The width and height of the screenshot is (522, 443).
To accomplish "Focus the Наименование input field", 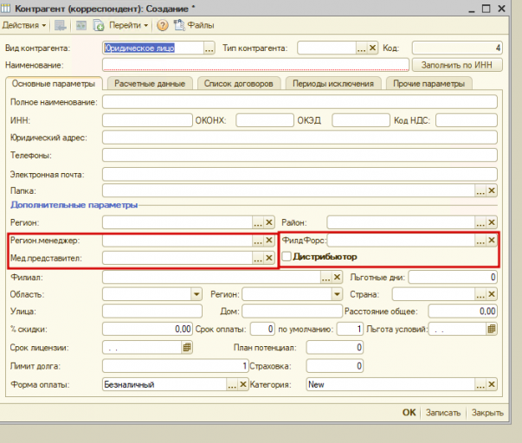I will (x=255, y=65).
